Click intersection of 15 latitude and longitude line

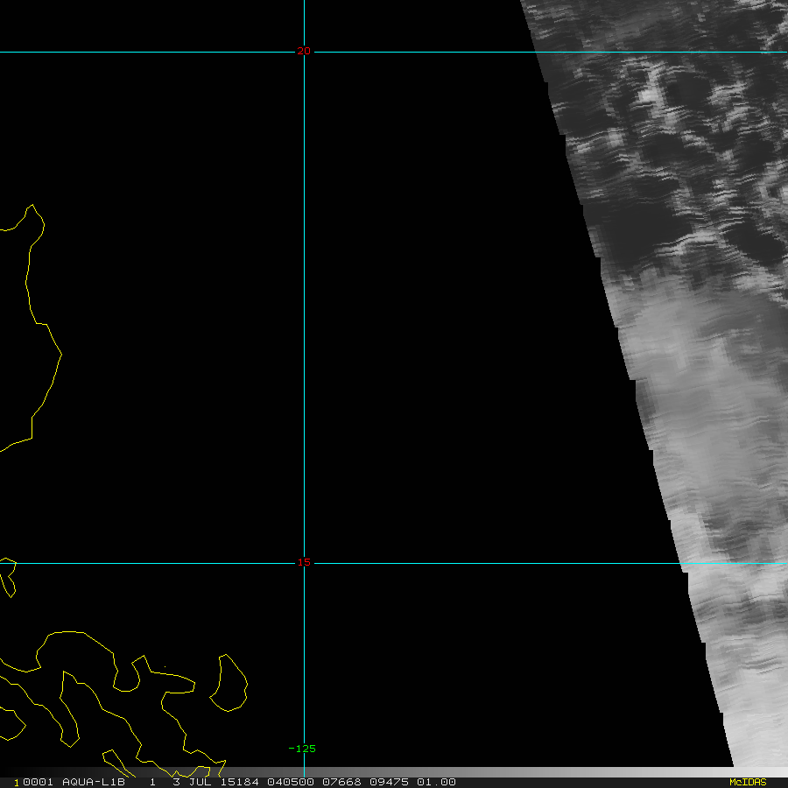click(x=305, y=563)
